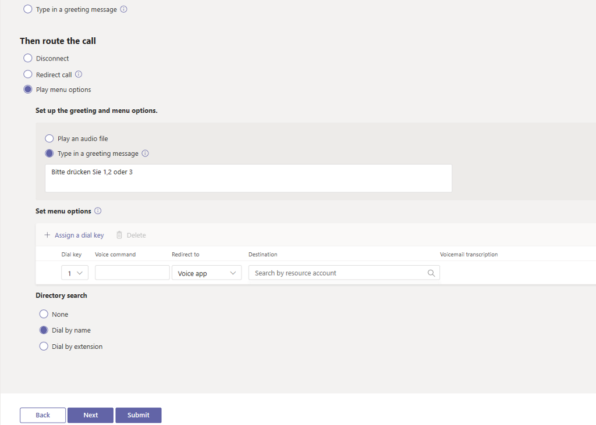Viewport: 596px width, 425px height.
Task: Click the Voice command input field
Action: 132,273
